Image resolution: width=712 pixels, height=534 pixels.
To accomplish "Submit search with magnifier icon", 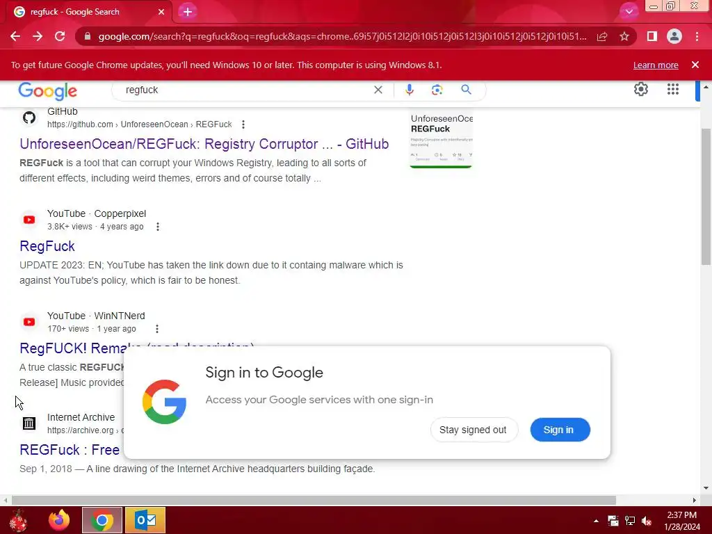I will click(x=466, y=90).
